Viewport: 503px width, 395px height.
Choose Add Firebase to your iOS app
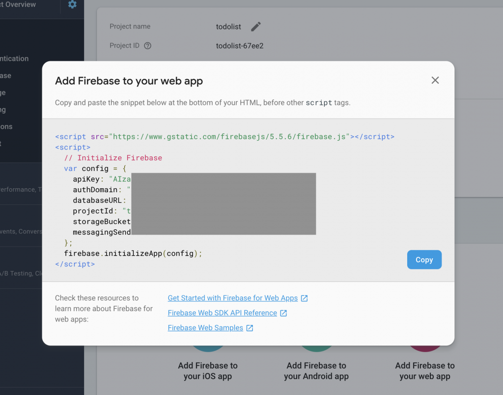tap(208, 370)
